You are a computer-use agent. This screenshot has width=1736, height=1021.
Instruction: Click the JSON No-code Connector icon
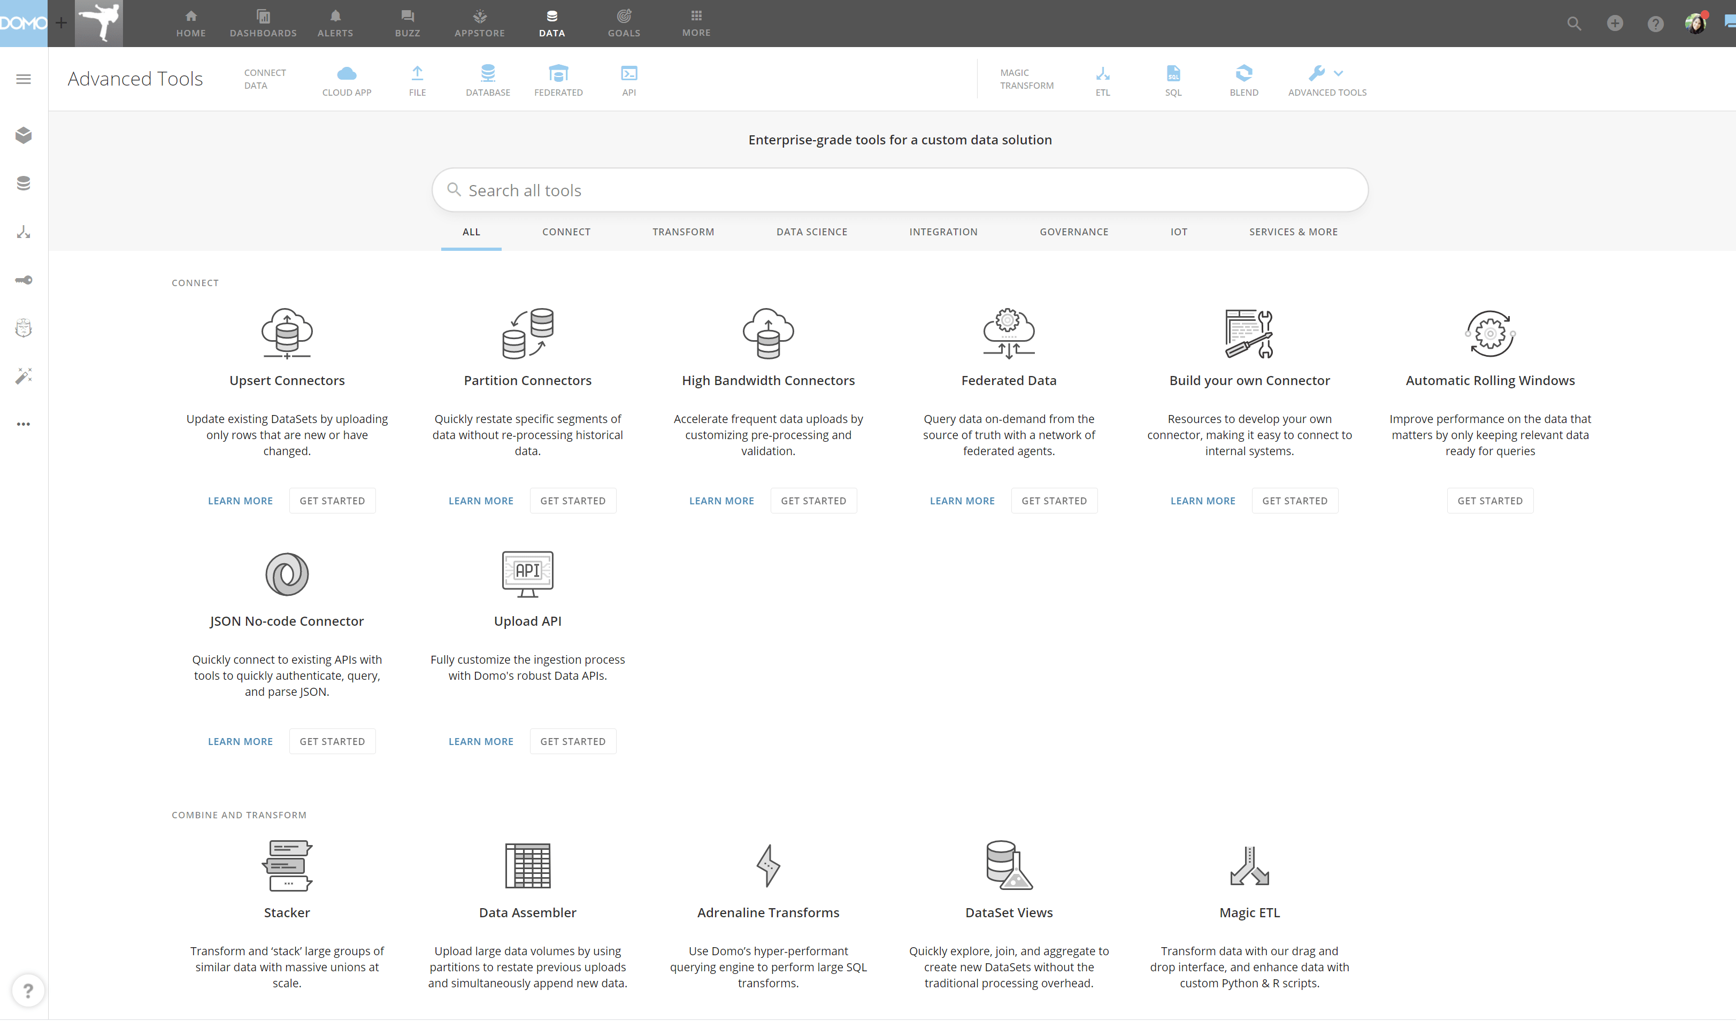point(287,574)
